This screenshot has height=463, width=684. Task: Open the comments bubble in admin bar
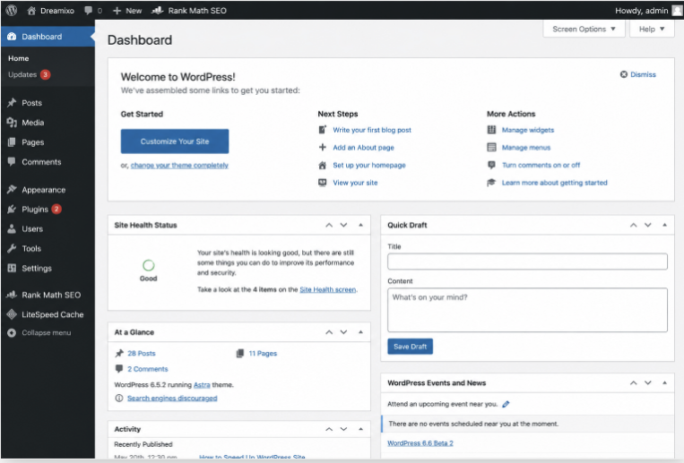(x=93, y=11)
